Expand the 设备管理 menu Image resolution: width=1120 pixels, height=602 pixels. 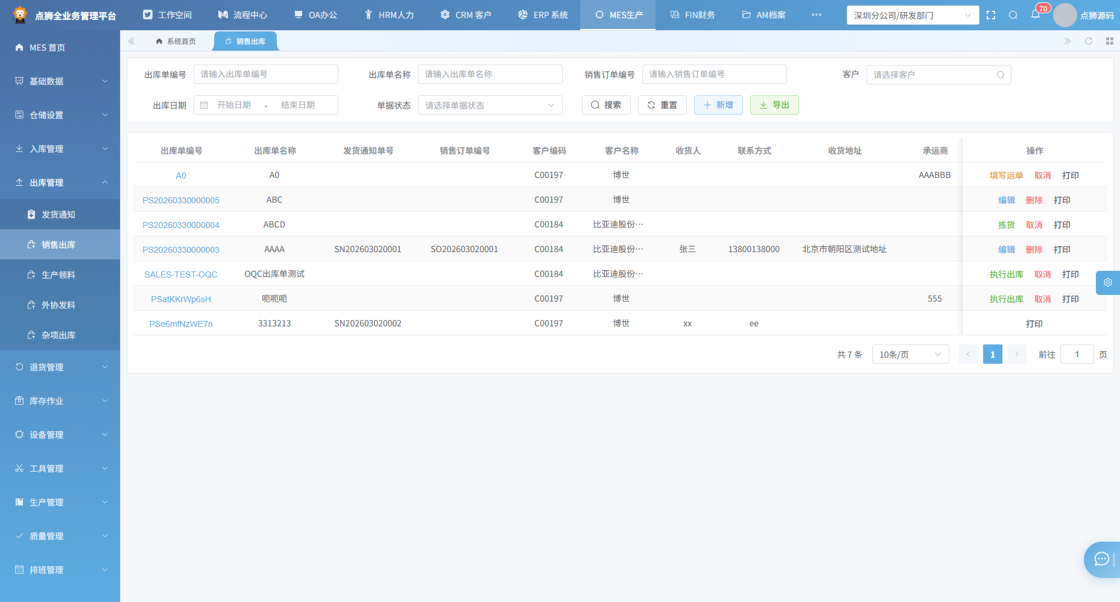pos(60,434)
